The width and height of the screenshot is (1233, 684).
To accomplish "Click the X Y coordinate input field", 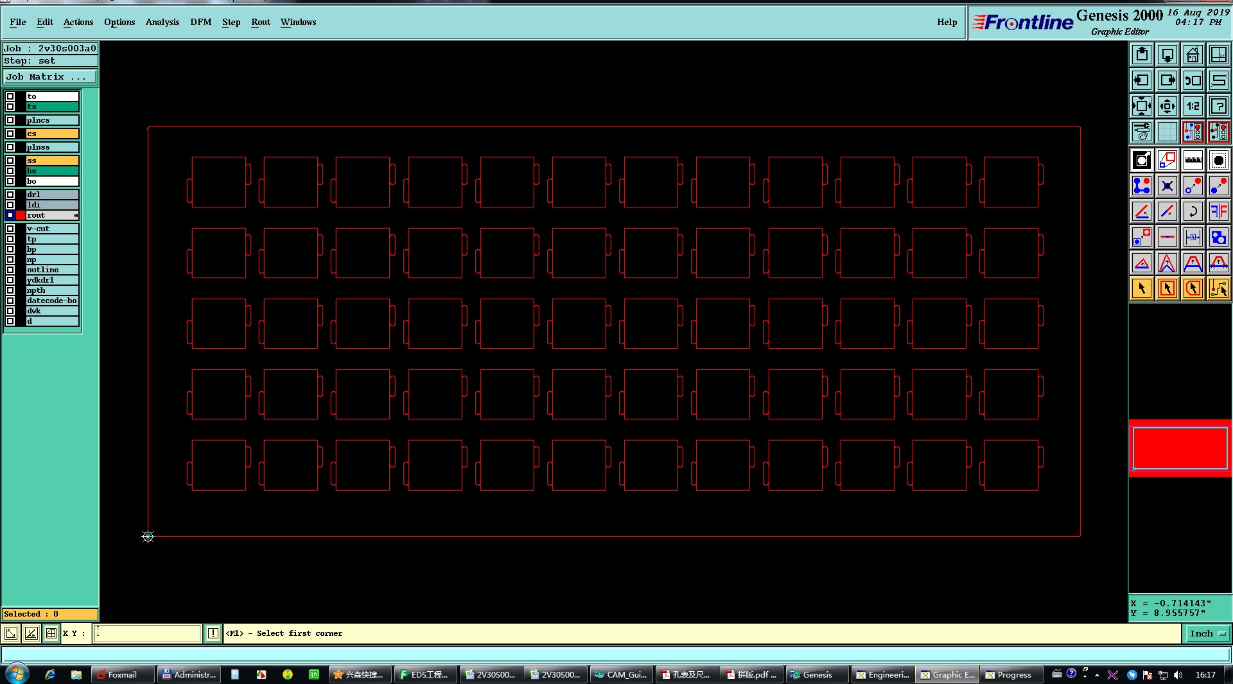I will click(x=147, y=633).
